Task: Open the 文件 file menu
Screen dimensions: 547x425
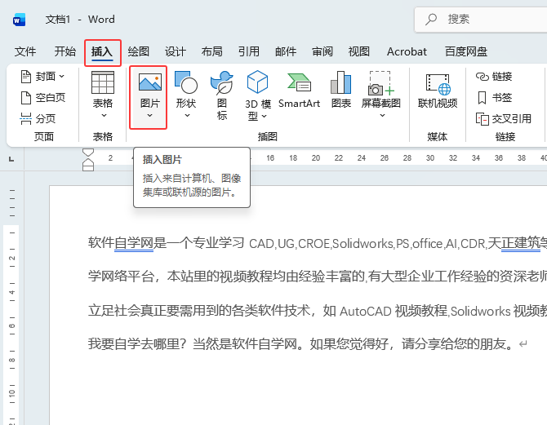Action: pyautogui.click(x=25, y=51)
